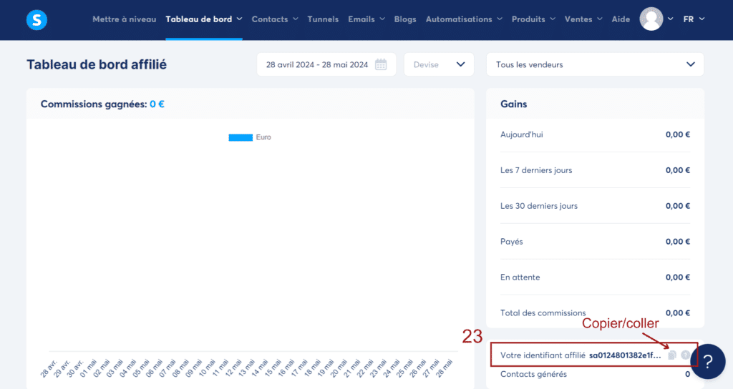Click the 01 mai chart axis label
Image resolution: width=733 pixels, height=389 pixels.
[88, 368]
